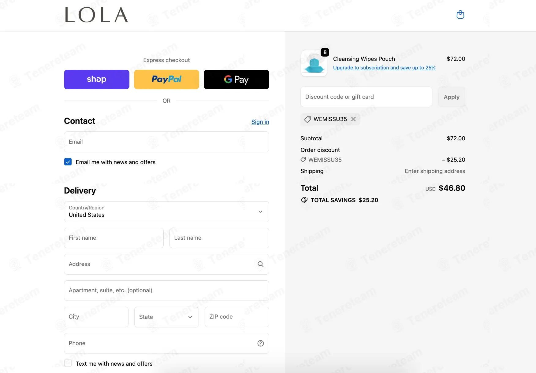Select the ZIP code field

click(236, 317)
